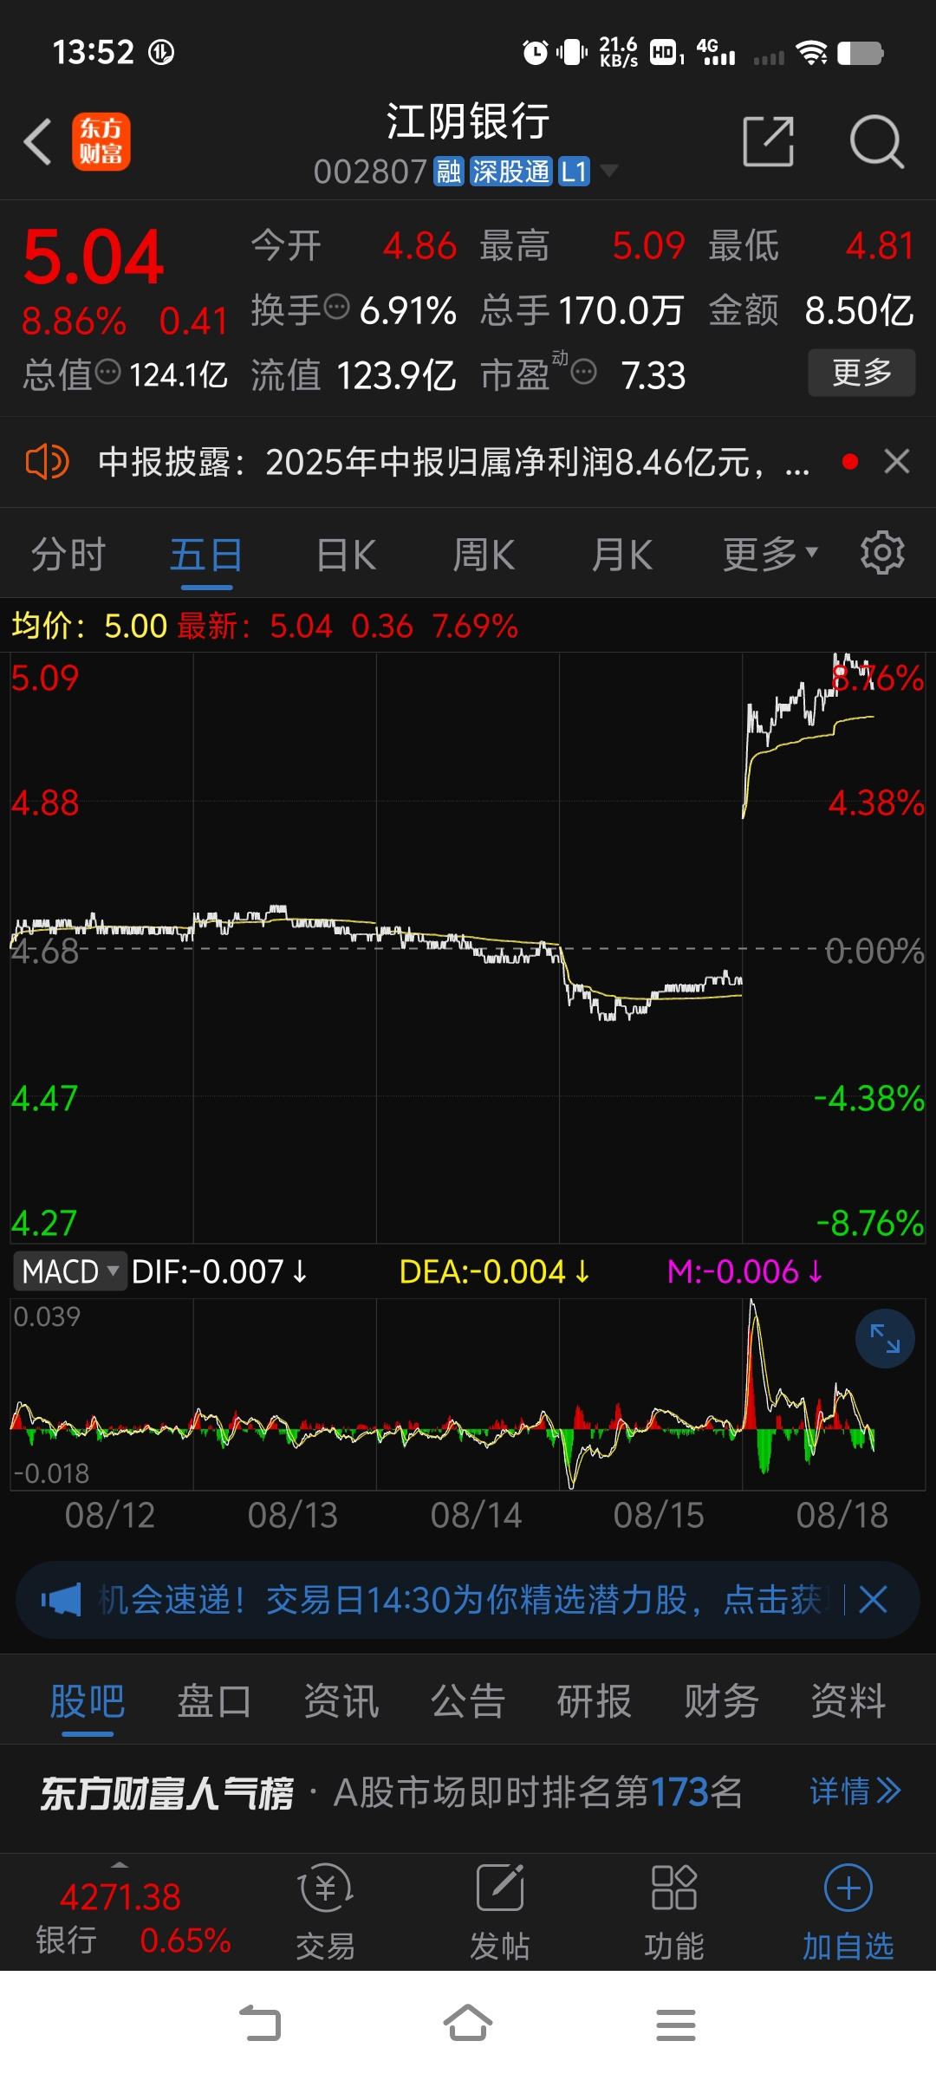Viewport: 936px width, 2080px height.
Task: Tap the 08/15 date label
Action: pos(659,1515)
